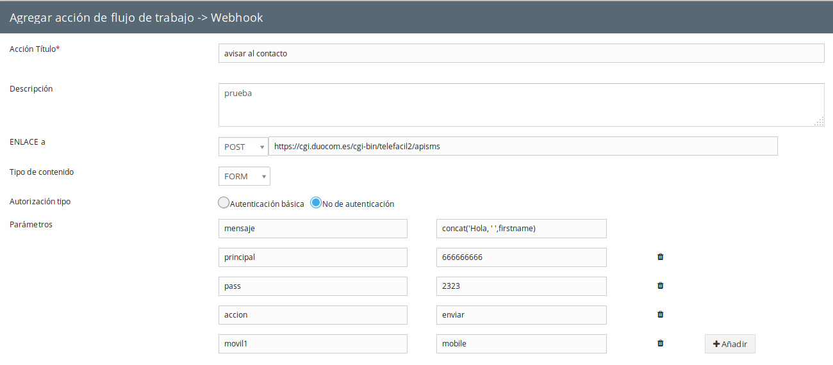Select 'Autenticación básica' radio button
Screen dimensions: 833x365
pos(224,203)
